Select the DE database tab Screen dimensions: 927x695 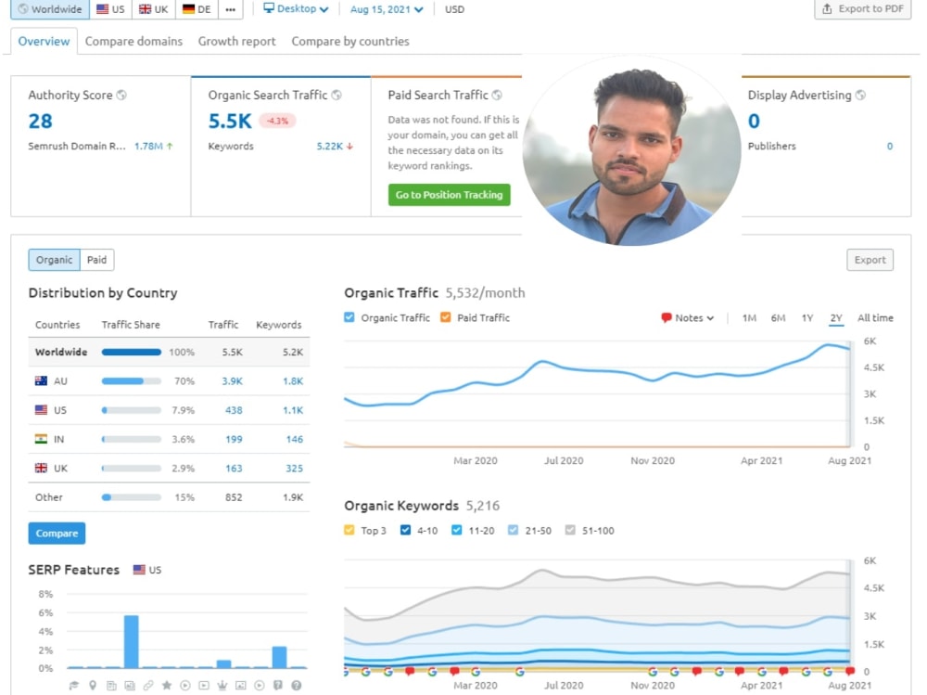(x=197, y=9)
